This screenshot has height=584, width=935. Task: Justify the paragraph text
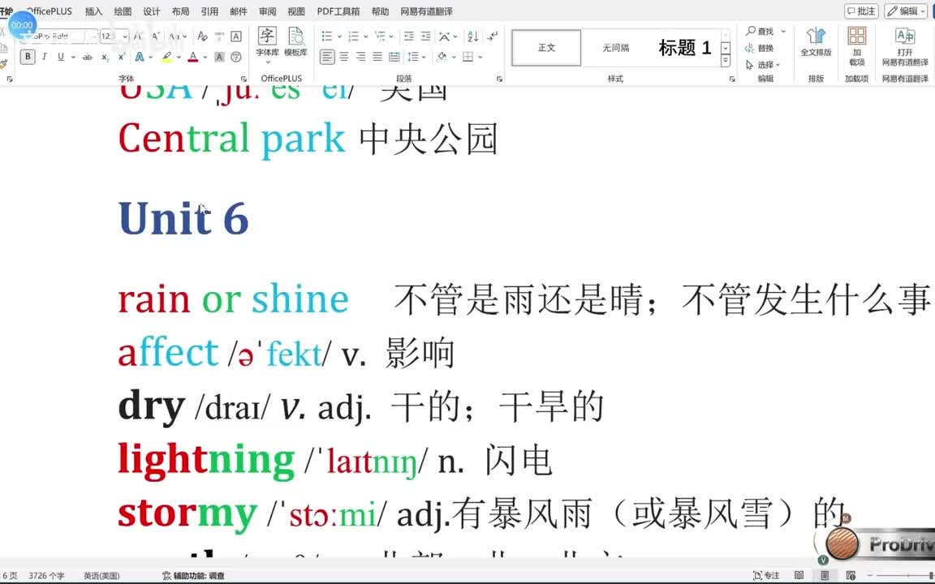click(x=377, y=57)
